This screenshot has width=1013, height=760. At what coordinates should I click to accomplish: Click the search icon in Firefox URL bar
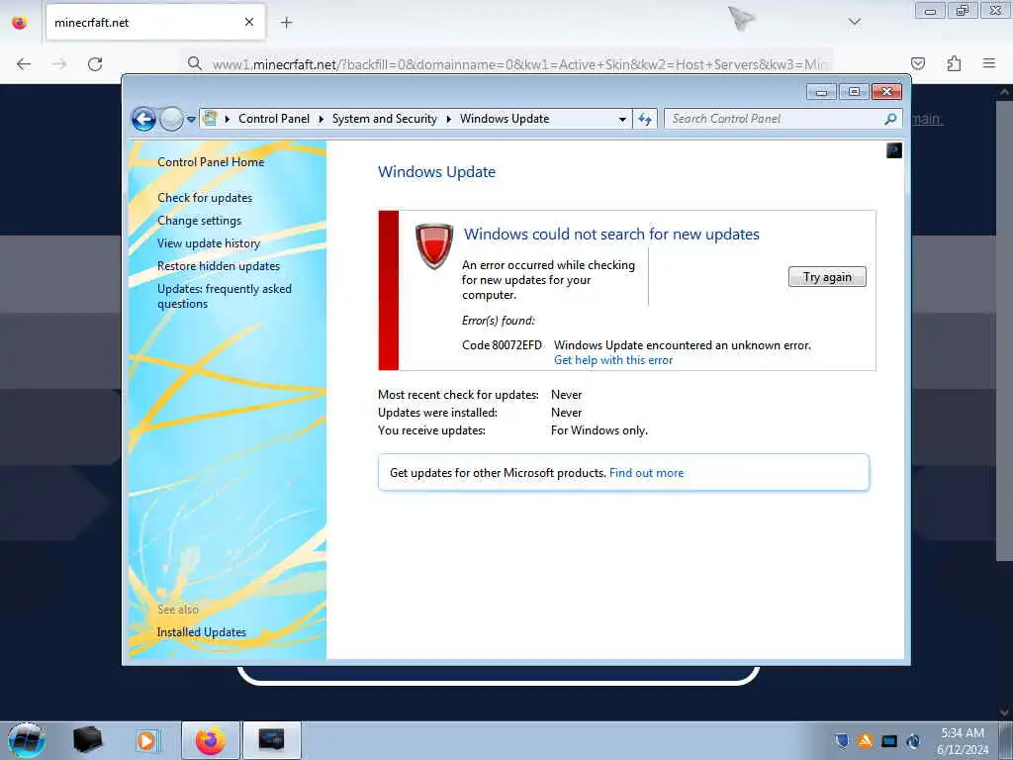point(195,63)
